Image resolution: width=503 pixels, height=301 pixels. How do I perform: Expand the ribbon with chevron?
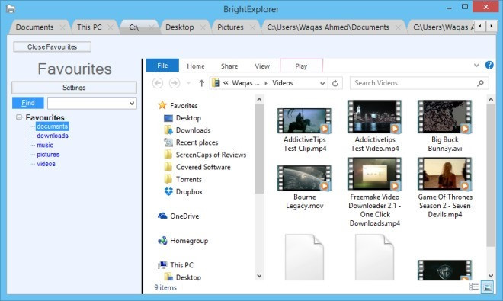tap(476, 66)
